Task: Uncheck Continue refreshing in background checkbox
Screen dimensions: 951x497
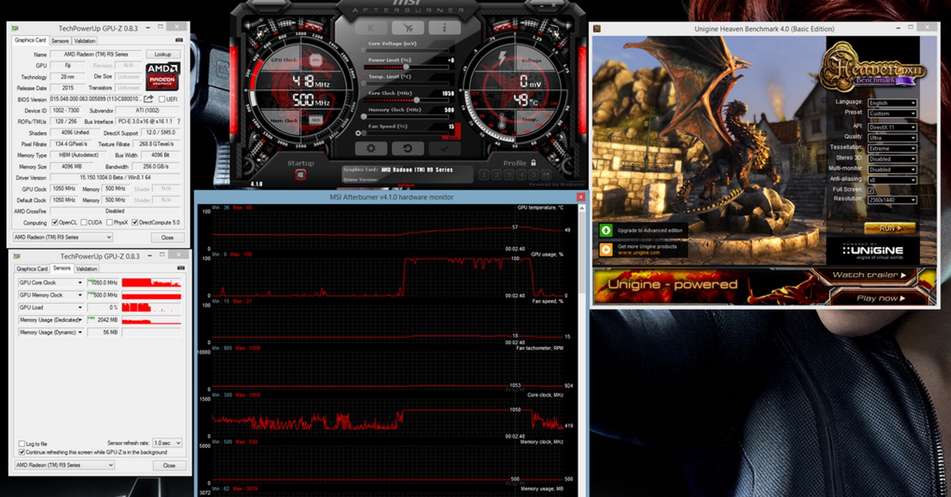Action: 22,452
